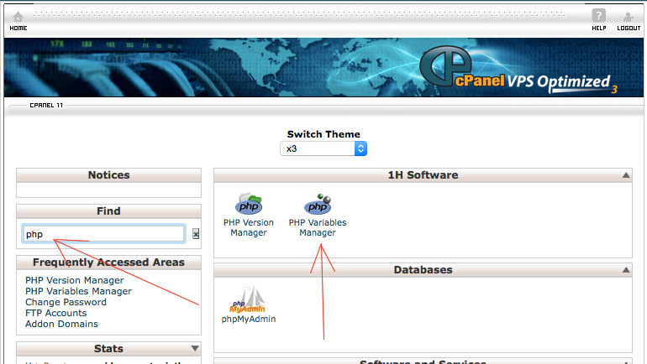Screen dimensions: 647x364
Task: Click the 1H Software header title
Action: click(x=423, y=175)
